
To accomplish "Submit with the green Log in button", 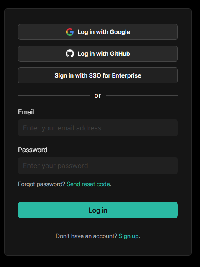I will 98,210.
